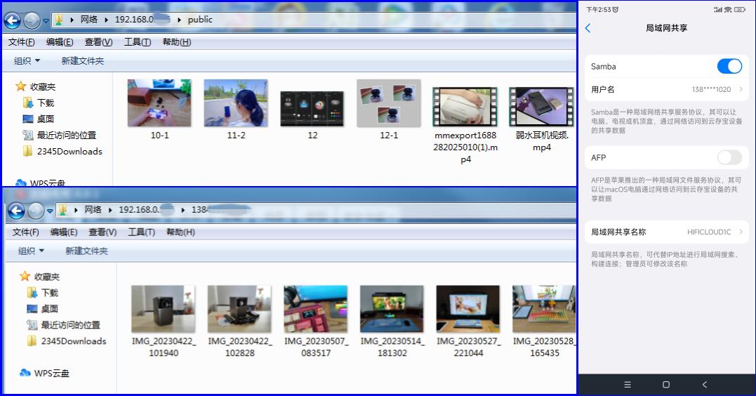
Task: Tap the Android home button
Action: point(666,384)
